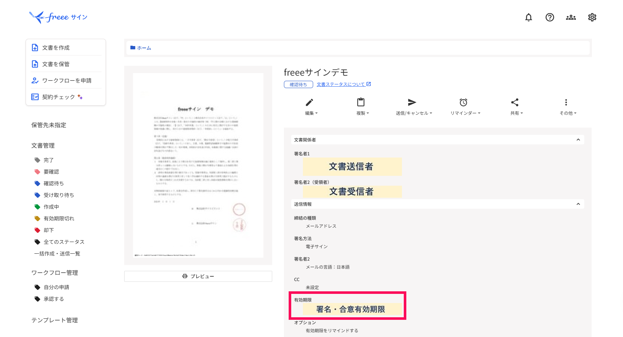Click the orange tag icon beside 有効期限切れ
The height and width of the screenshot is (337, 623).
37,219
